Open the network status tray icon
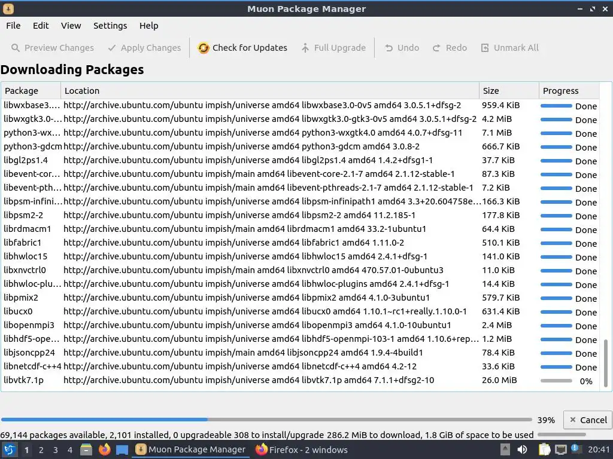 click(x=560, y=449)
